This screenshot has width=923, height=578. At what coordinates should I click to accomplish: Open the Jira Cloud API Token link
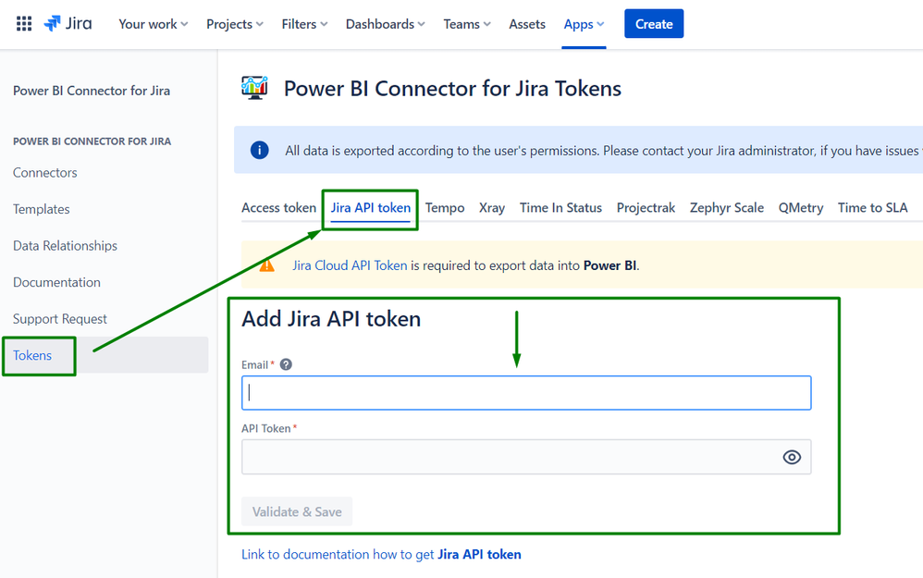350,265
